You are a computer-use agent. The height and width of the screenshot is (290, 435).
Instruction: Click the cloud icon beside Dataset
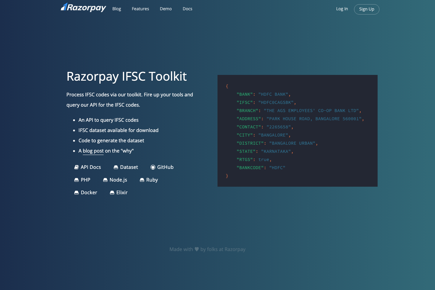point(116,167)
